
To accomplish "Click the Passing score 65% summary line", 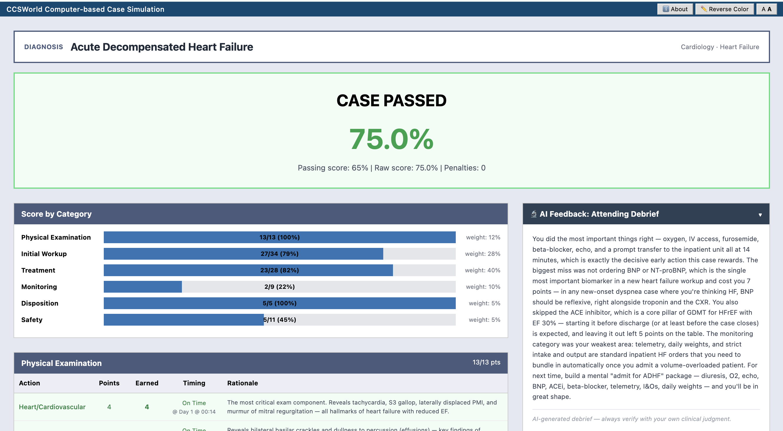I will click(391, 168).
